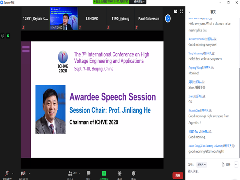This screenshot has height=180, width=240.
Task: Select the Paul Gaberson participant tile
Action: pyautogui.click(x=149, y=18)
